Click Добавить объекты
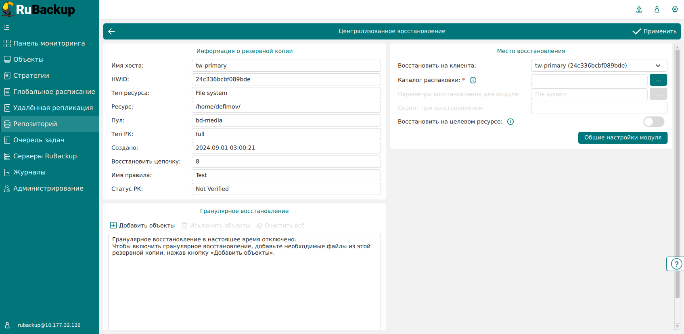 pos(142,226)
